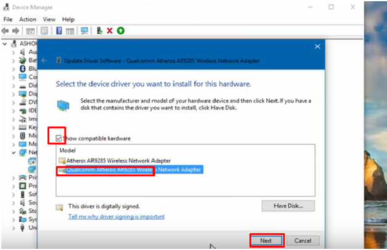This screenshot has height=250, width=387.
Task: Collapse the Network adapters node chevron
Action: (14, 152)
